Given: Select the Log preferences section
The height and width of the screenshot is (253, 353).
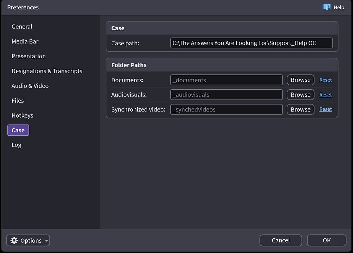Looking at the screenshot, I should 16,145.
